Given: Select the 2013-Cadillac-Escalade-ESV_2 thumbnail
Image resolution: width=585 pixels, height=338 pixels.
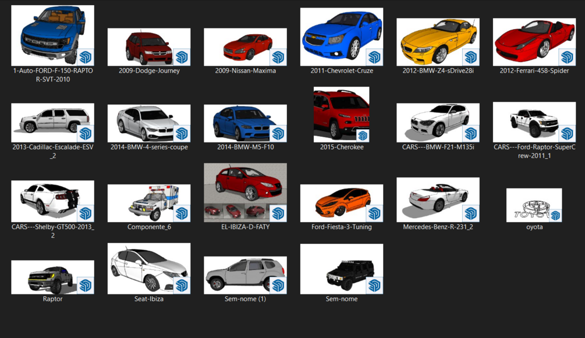Looking at the screenshot, I should 52,123.
